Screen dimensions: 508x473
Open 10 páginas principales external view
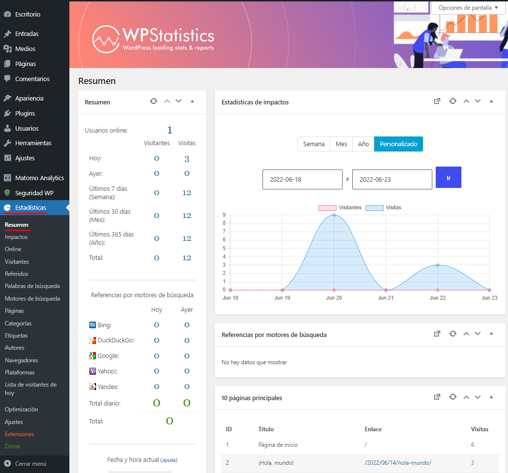tap(437, 397)
